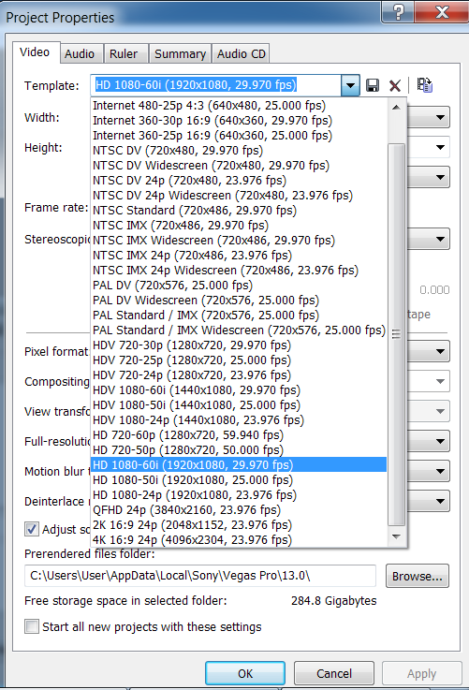
Task: Click the Prerendered files folder path field
Action: [x=200, y=576]
